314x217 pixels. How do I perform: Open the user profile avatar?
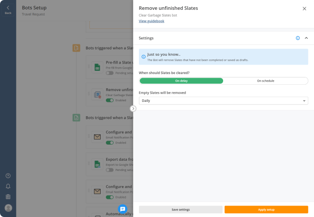(8, 208)
